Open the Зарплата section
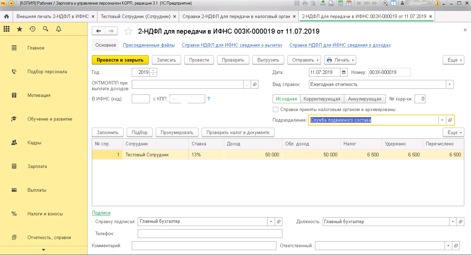This screenshot has height=255, width=471. (x=37, y=167)
